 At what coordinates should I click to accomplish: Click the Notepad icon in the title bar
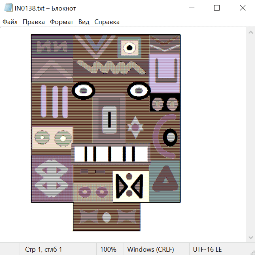coord(8,8)
